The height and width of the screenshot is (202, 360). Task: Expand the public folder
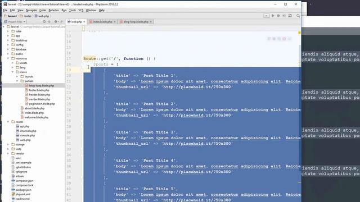pyautogui.click(x=8, y=54)
